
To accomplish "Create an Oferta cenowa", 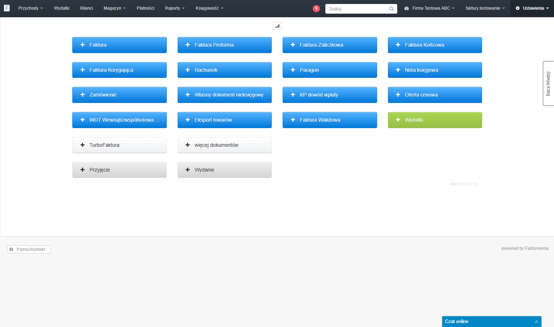I will click(435, 95).
